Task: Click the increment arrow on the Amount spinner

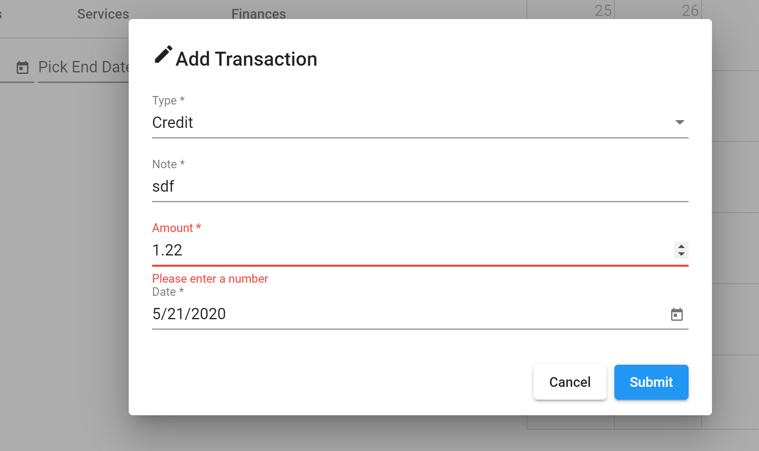Action: (681, 246)
